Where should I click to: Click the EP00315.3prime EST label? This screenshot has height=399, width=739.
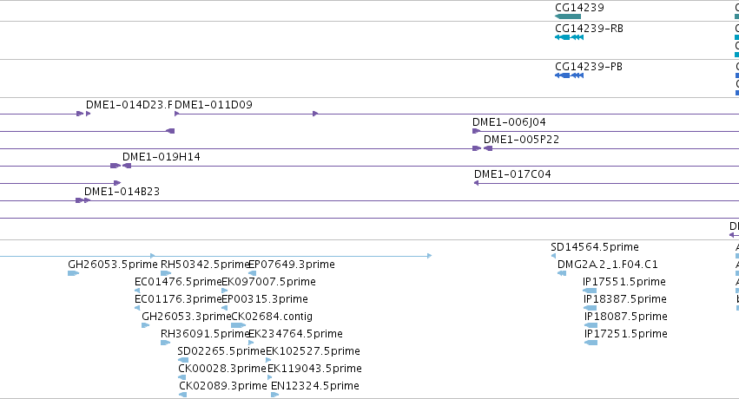[x=265, y=300]
